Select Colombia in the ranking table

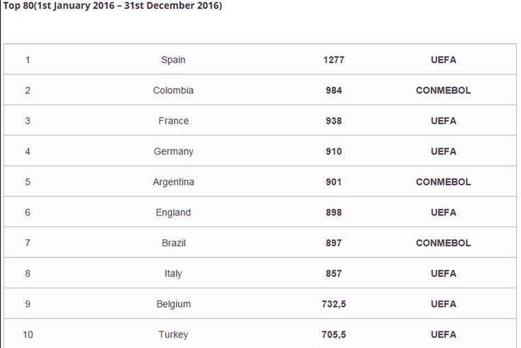tap(173, 90)
